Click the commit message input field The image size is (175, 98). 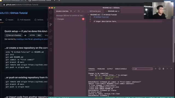pyautogui.click(x=70, y=16)
